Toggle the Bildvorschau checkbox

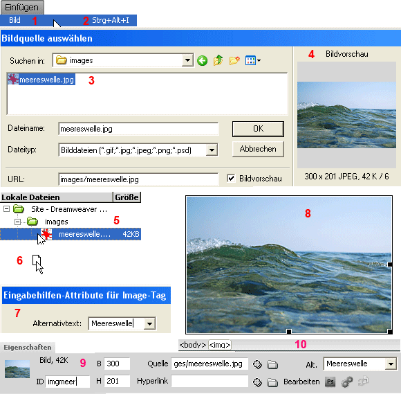coord(231,178)
